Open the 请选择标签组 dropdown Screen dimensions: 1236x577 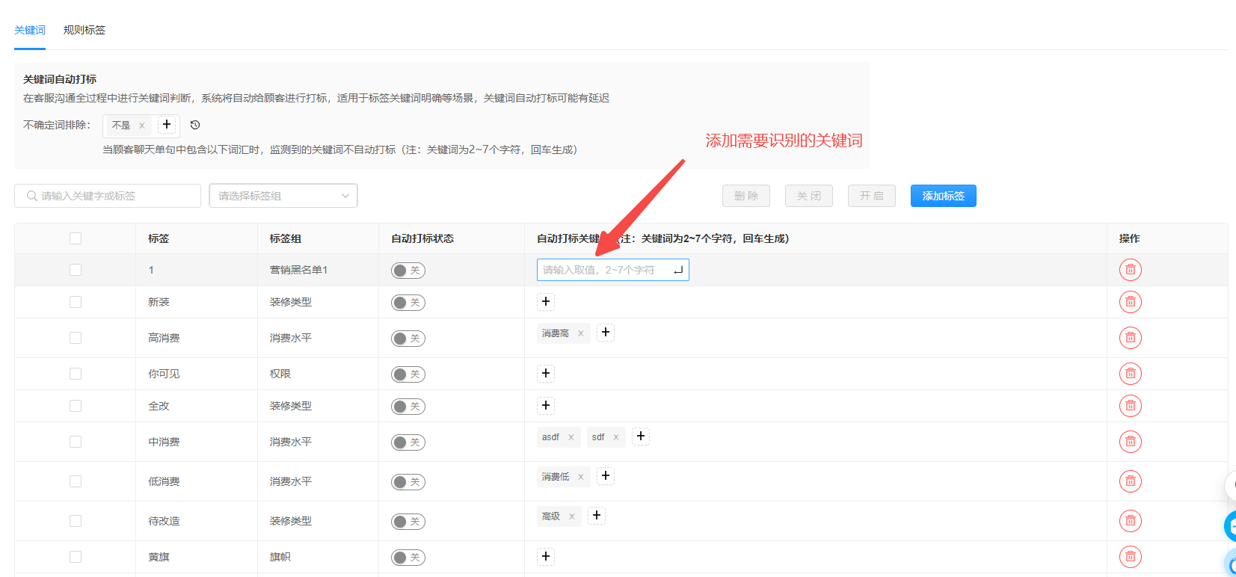283,196
